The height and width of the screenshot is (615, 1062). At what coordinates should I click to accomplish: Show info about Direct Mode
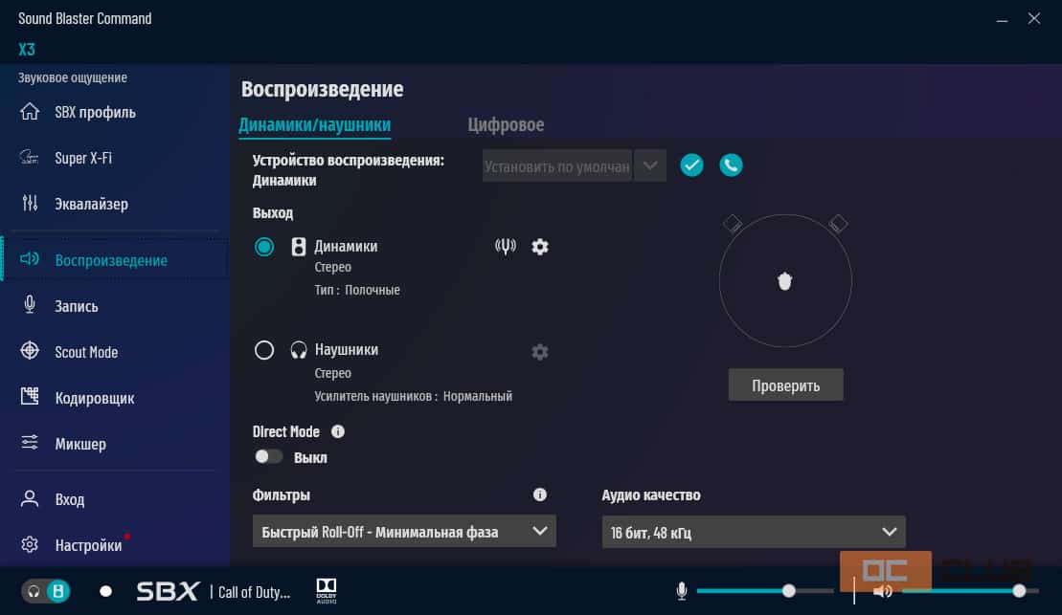click(x=337, y=431)
